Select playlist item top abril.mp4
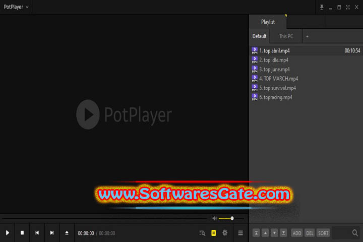This screenshot has width=363, height=242. [306, 51]
